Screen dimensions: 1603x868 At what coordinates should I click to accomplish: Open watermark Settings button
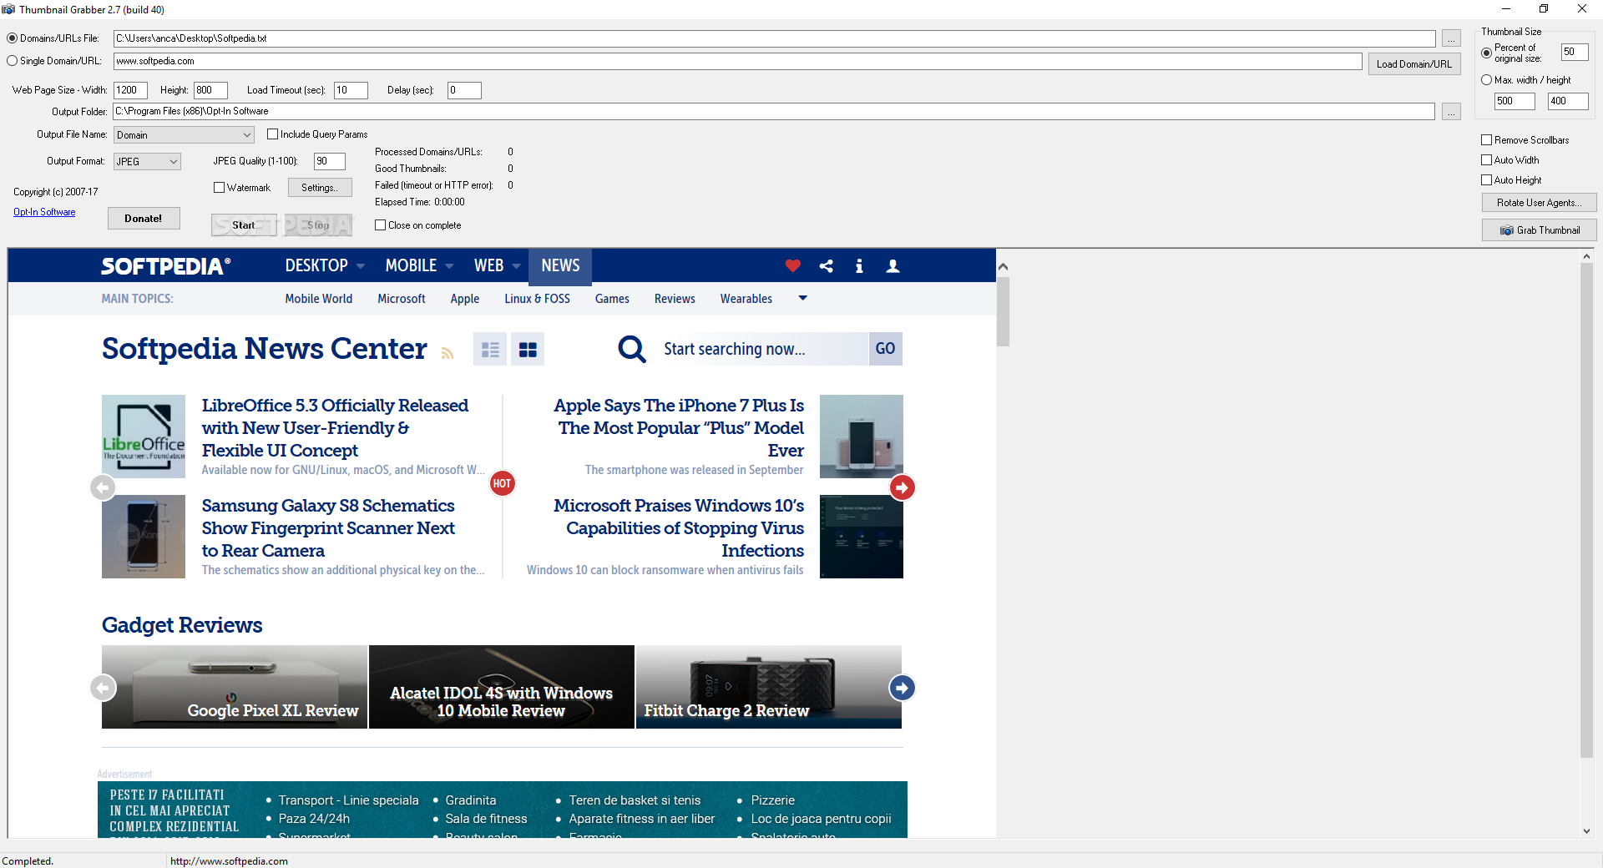tap(320, 188)
